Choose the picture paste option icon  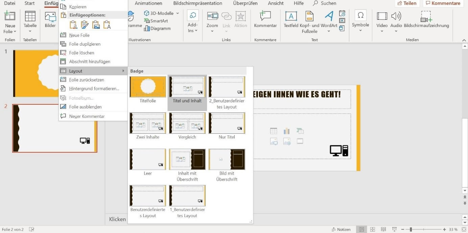[96, 25]
